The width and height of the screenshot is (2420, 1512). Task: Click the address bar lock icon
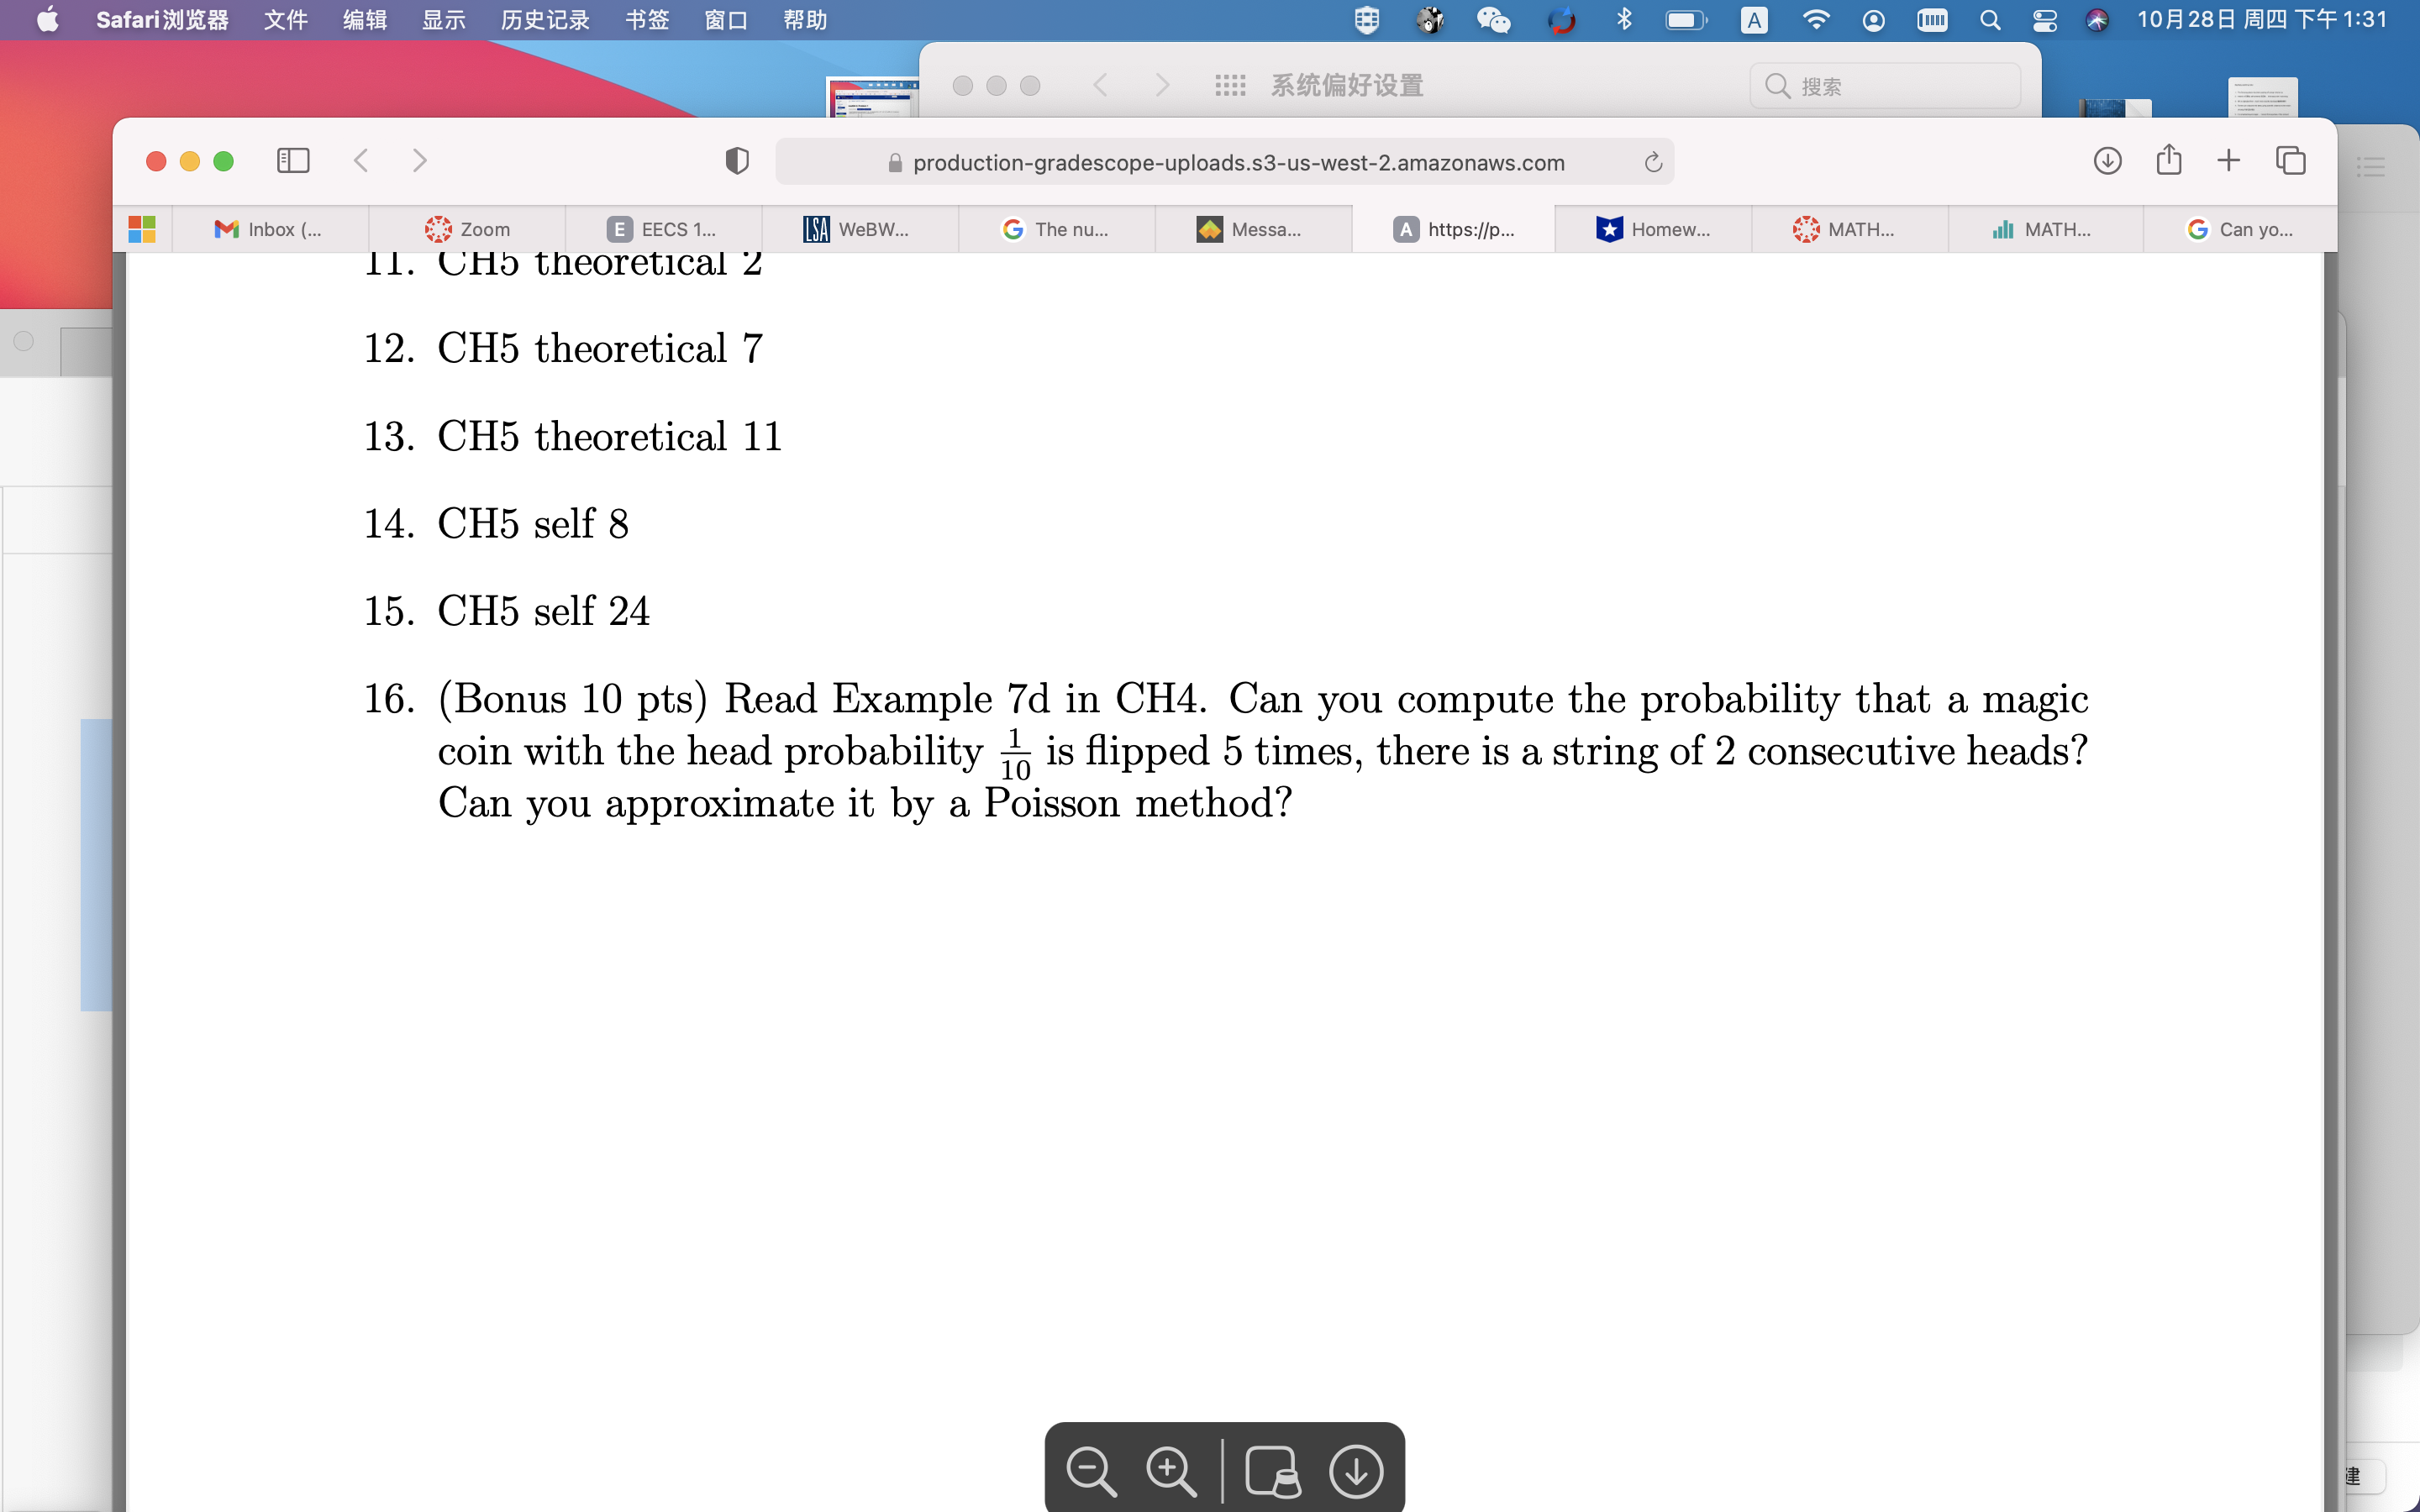[x=894, y=162]
